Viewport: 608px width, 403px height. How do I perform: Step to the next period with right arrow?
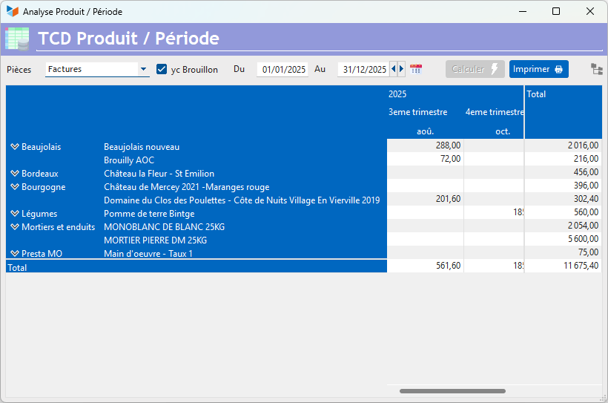pos(402,69)
